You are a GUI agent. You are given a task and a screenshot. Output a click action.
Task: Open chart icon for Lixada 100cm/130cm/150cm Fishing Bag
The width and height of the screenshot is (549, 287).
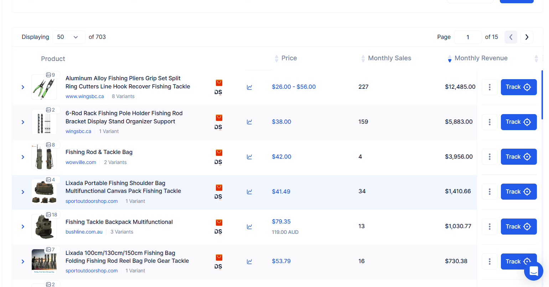tap(249, 262)
